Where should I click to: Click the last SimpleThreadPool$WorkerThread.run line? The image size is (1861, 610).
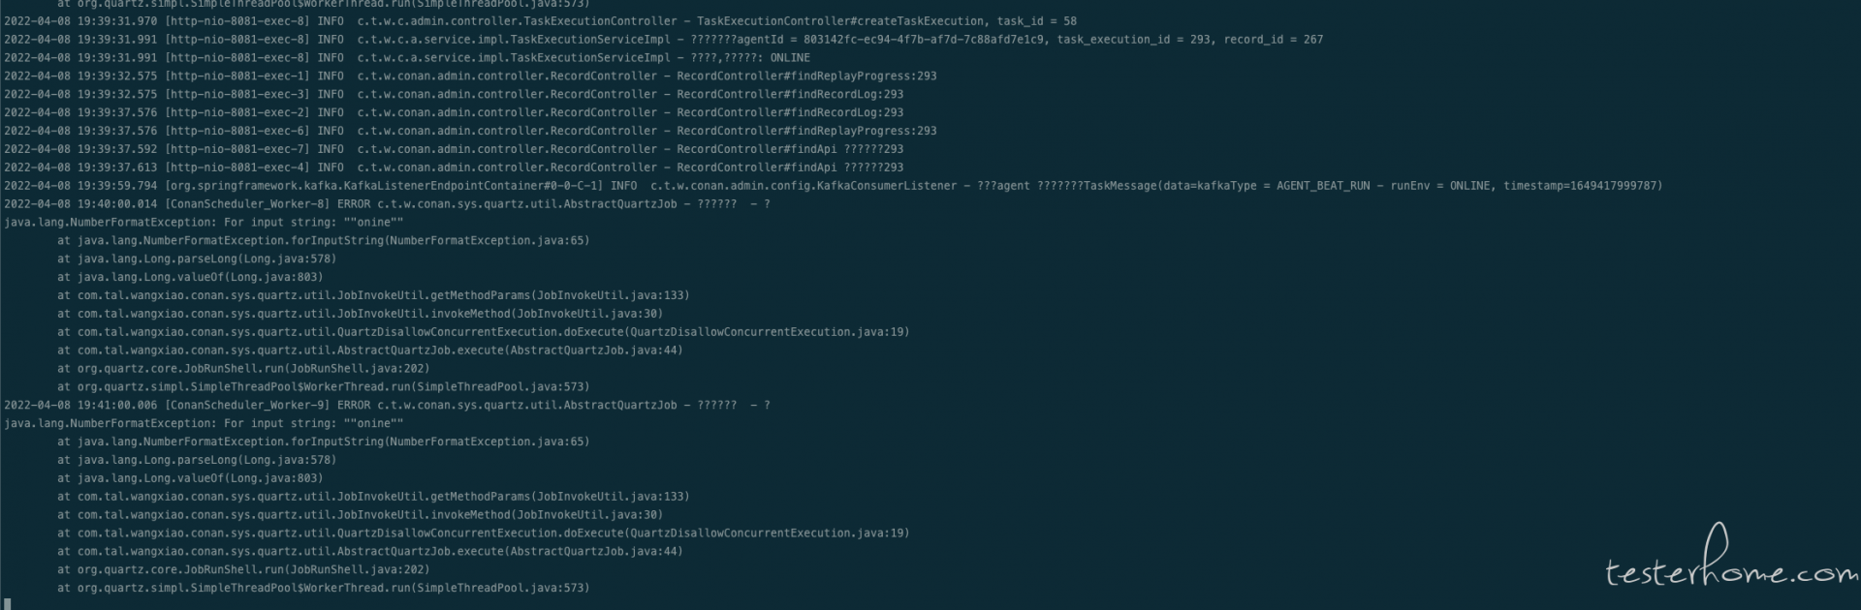(323, 589)
